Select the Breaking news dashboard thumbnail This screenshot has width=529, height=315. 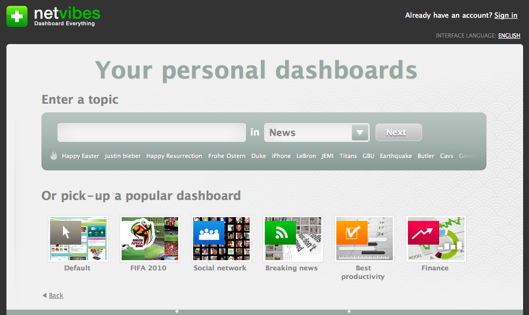click(293, 239)
